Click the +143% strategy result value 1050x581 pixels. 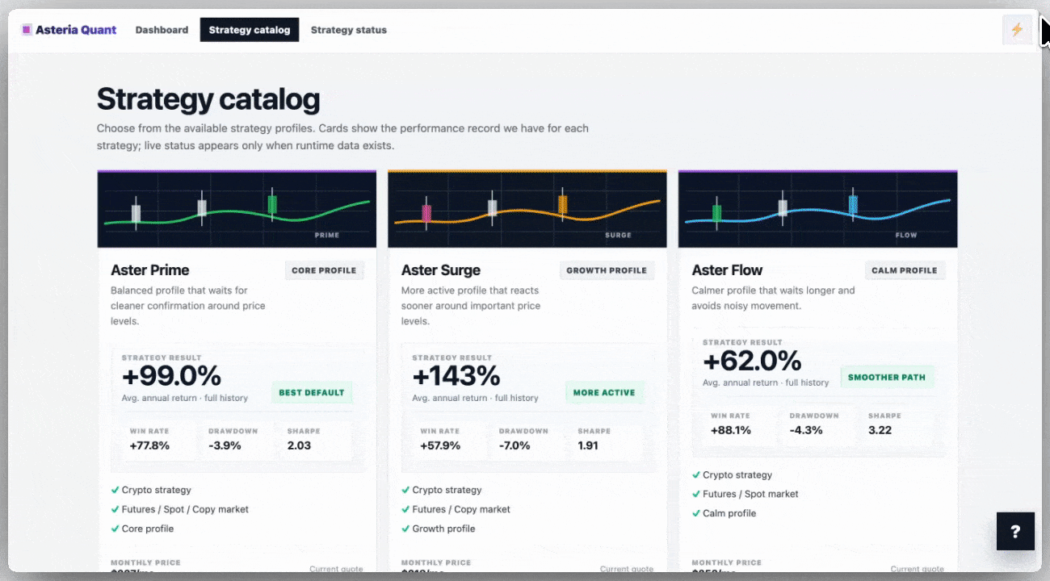click(x=456, y=376)
